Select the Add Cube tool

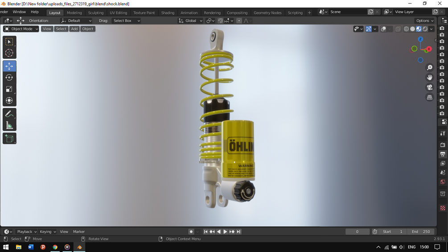click(x=9, y=139)
